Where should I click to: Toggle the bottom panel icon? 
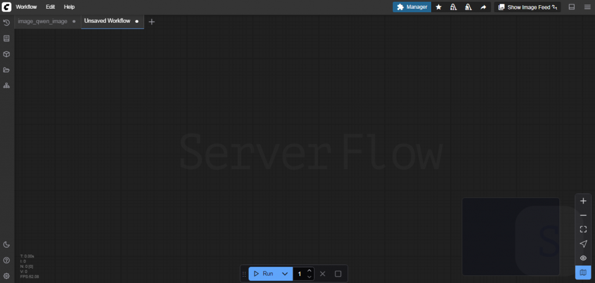(572, 7)
